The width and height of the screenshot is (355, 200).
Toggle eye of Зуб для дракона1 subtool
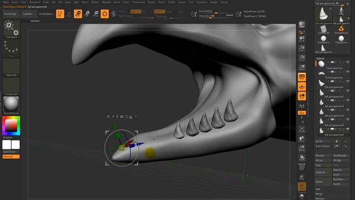point(348,81)
